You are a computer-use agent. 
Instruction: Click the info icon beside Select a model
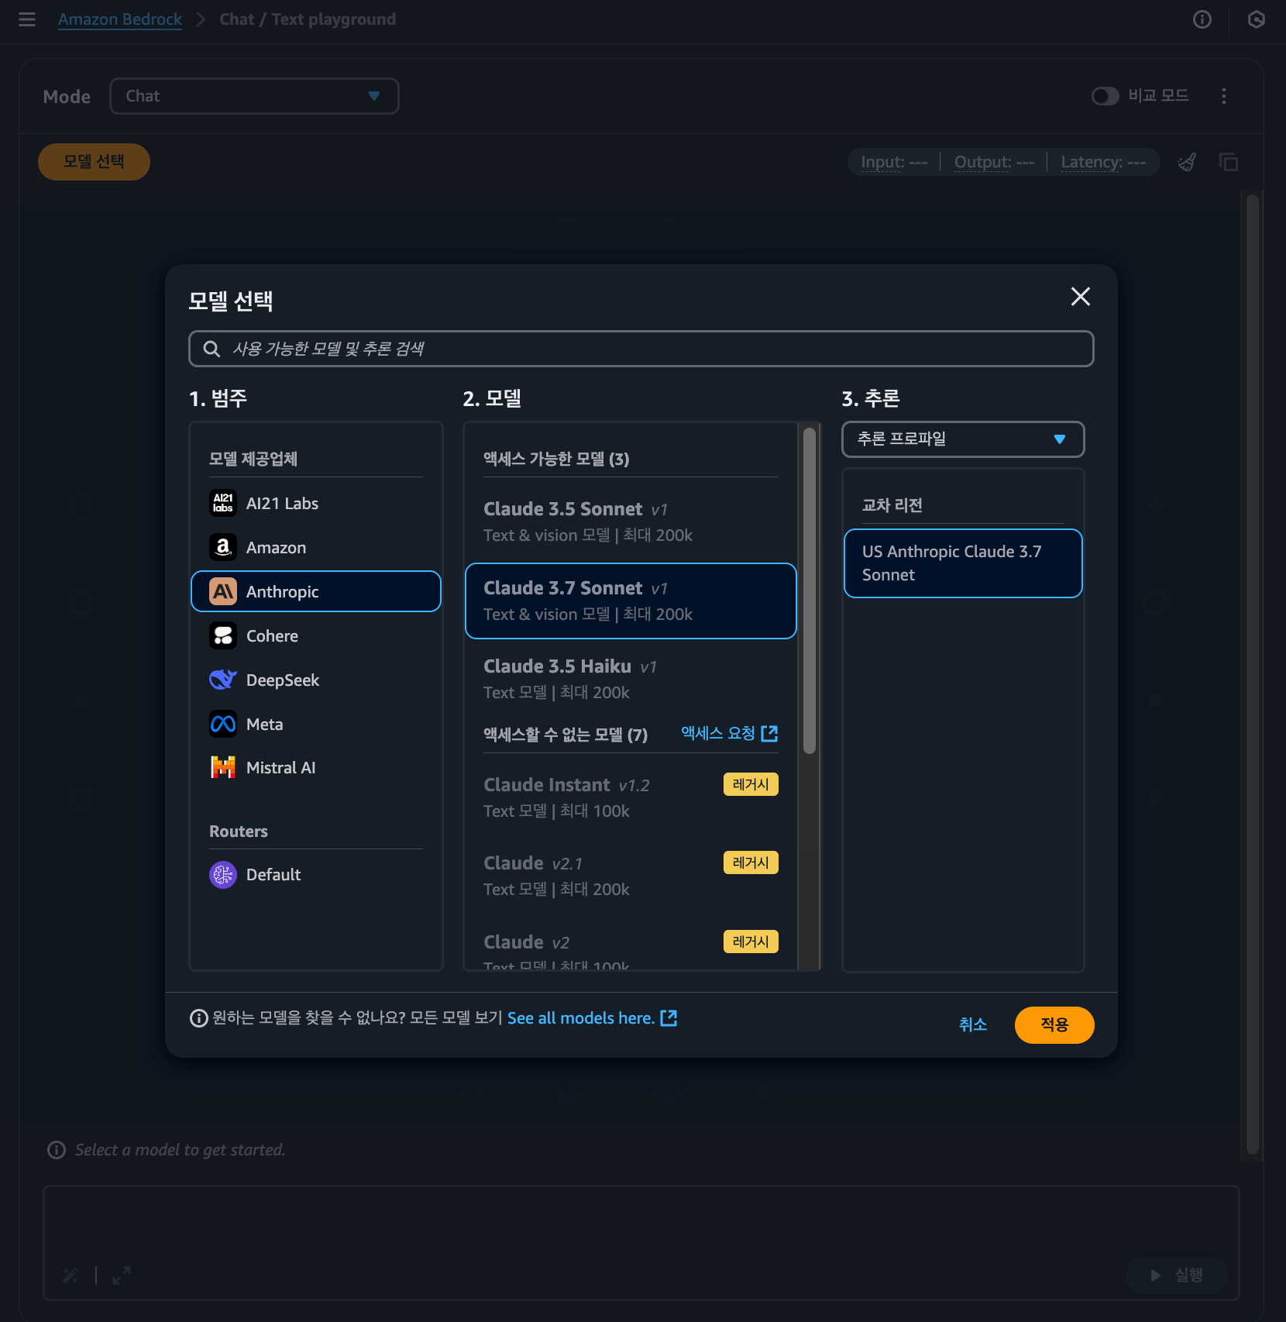[57, 1150]
